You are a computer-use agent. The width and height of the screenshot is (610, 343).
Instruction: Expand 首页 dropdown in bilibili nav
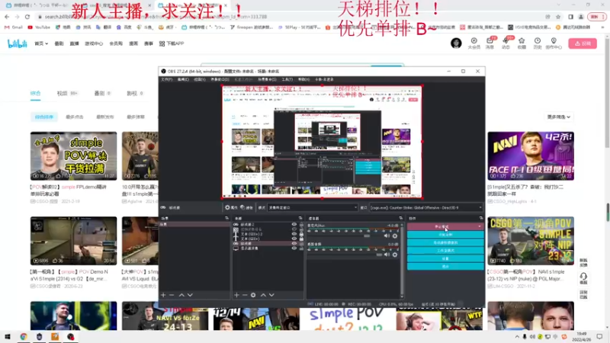pyautogui.click(x=41, y=43)
